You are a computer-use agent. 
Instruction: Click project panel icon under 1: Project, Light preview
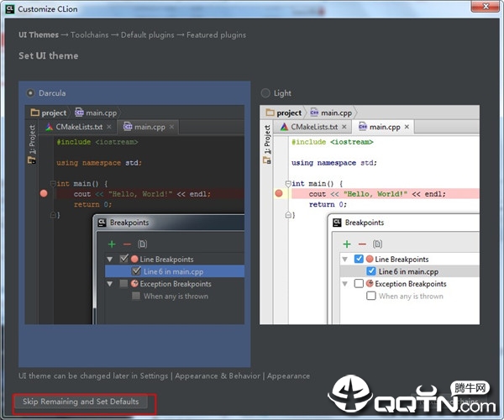point(267,160)
